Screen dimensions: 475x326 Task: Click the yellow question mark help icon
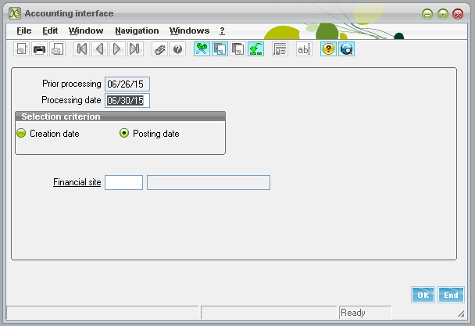[x=329, y=49]
